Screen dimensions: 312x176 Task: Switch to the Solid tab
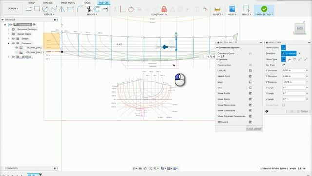click(31, 3)
